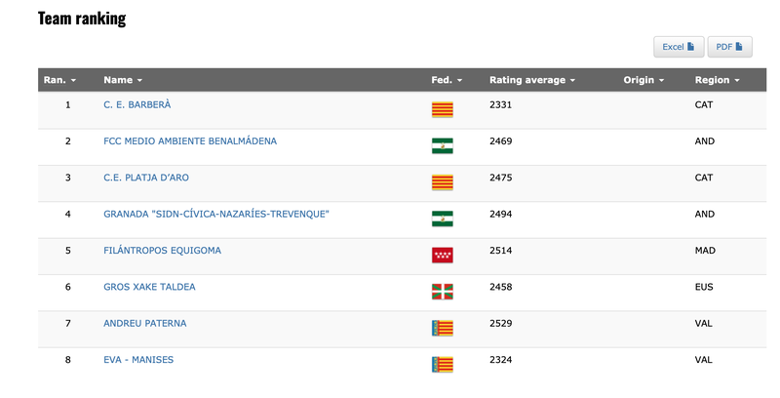Open the GROS XAKE TALDEA team link
This screenshot has width=780, height=398.
click(149, 287)
